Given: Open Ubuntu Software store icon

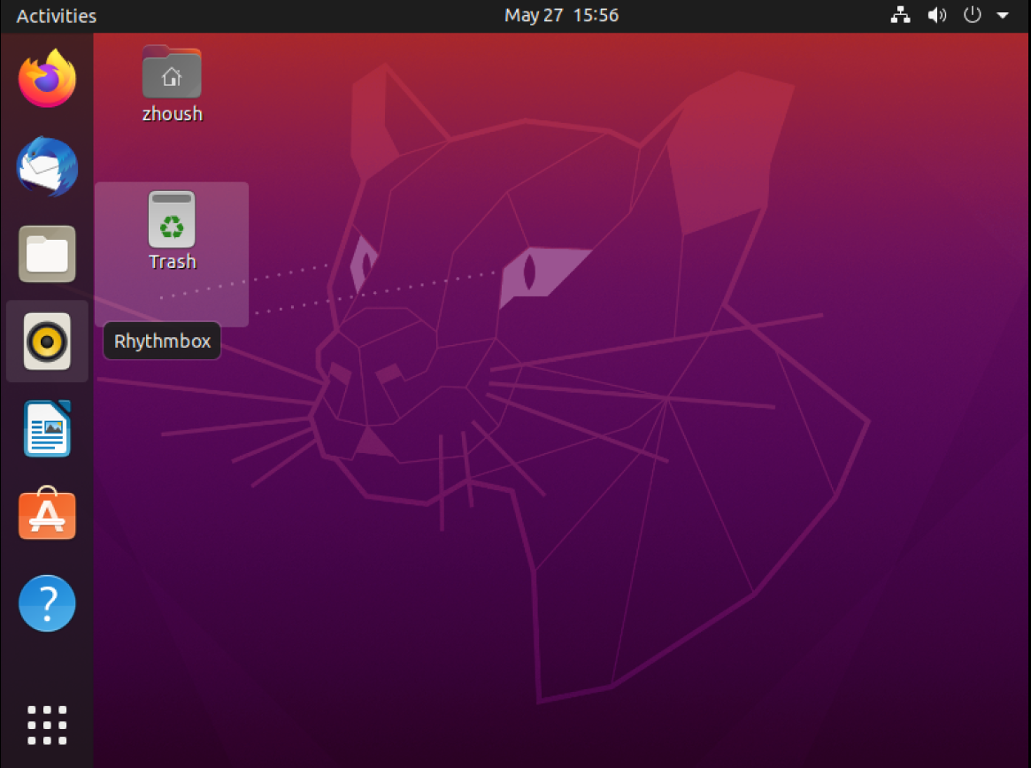Looking at the screenshot, I should 47,513.
